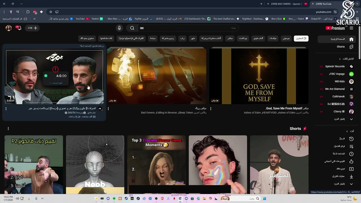This screenshot has width=361, height=203.
Task: Open options menu for God Save Me mix
Action: coord(211,109)
